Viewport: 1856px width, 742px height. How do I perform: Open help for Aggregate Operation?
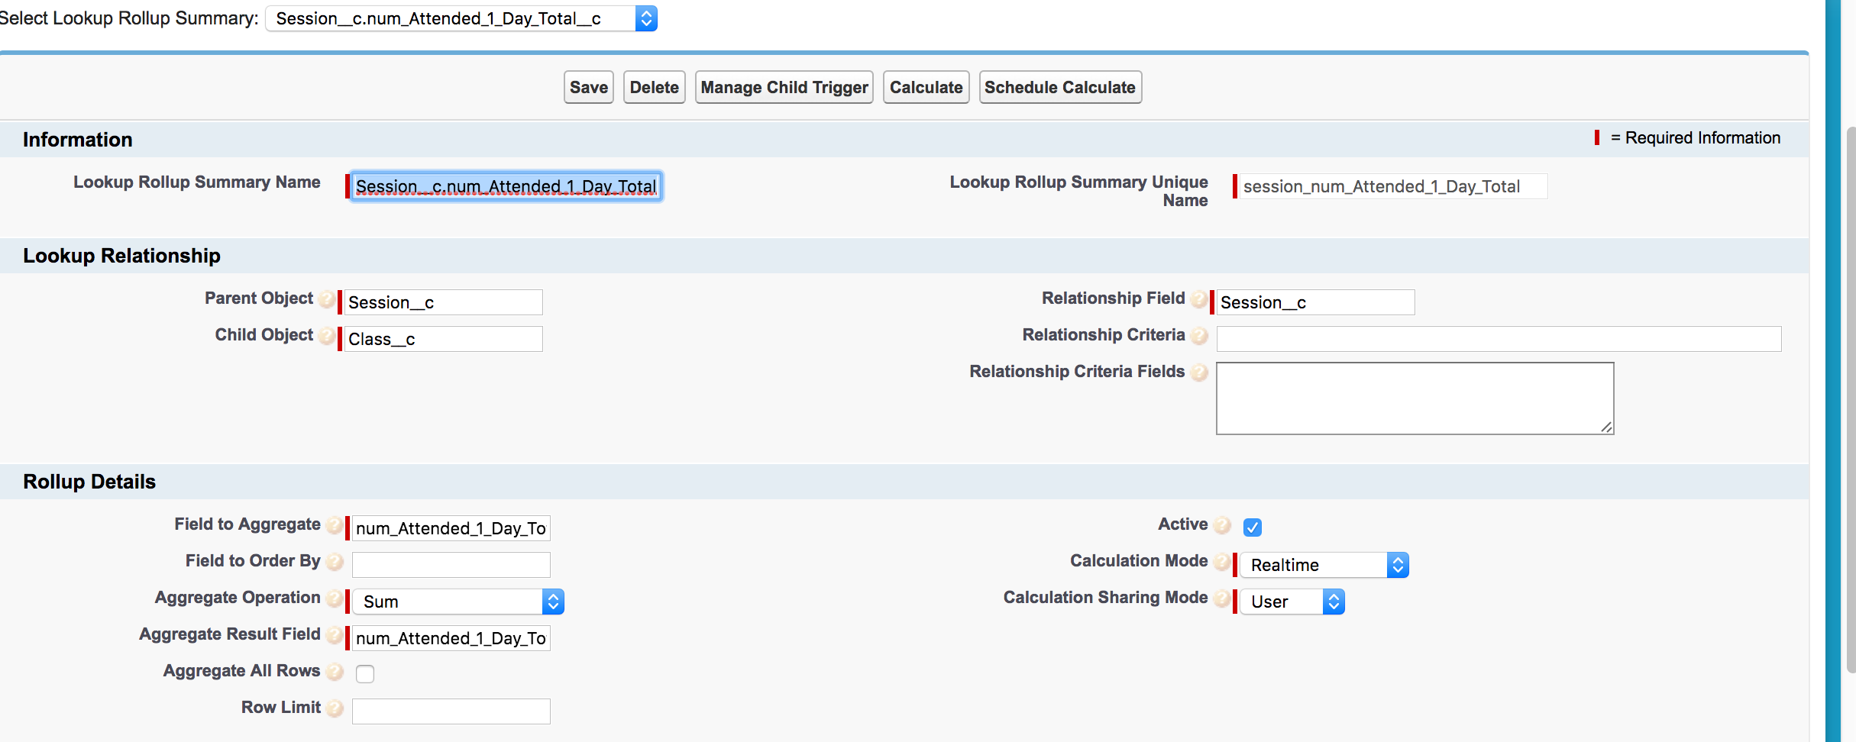tap(334, 599)
